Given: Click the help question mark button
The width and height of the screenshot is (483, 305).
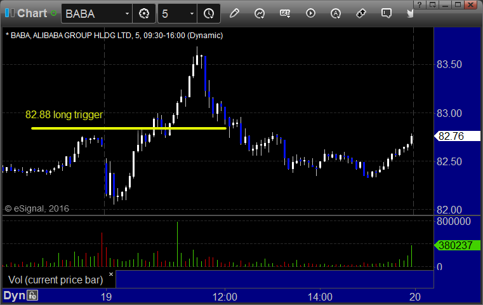Looking at the screenshot, I should [420, 4].
